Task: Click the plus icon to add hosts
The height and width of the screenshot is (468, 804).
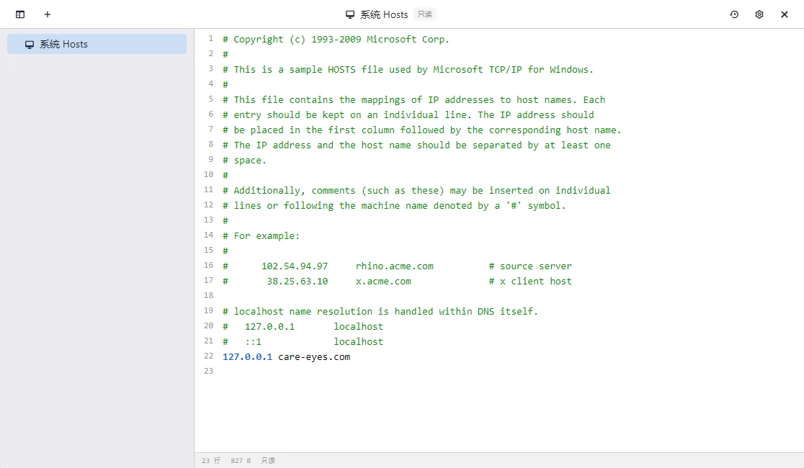Action: (x=48, y=14)
